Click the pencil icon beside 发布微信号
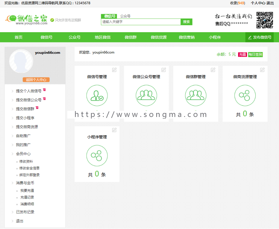Viewport: 279px width, 229px height. pyautogui.click(x=250, y=37)
